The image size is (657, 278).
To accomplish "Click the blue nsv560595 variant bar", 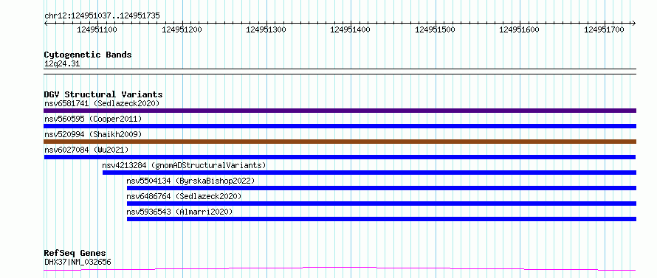I will (340, 126).
